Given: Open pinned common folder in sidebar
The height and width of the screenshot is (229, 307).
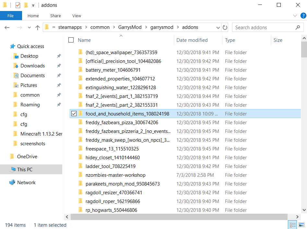Looking at the screenshot, I should coord(30,95).
